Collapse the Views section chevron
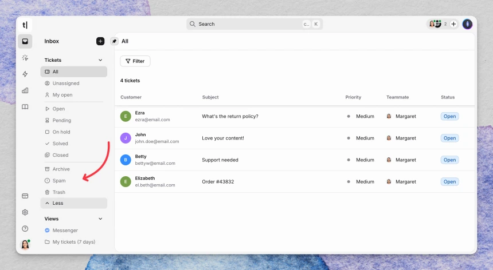The height and width of the screenshot is (270, 493). 100,219
